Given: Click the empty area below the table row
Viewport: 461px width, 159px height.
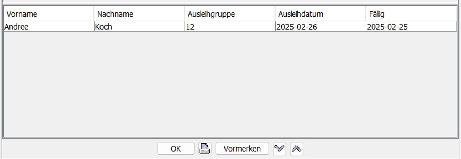Looking at the screenshot, I should (x=230, y=84).
